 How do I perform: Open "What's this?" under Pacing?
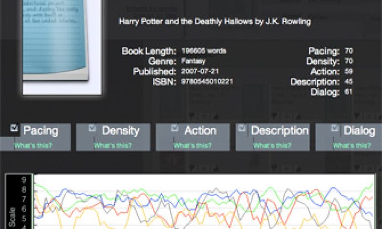pos(33,146)
